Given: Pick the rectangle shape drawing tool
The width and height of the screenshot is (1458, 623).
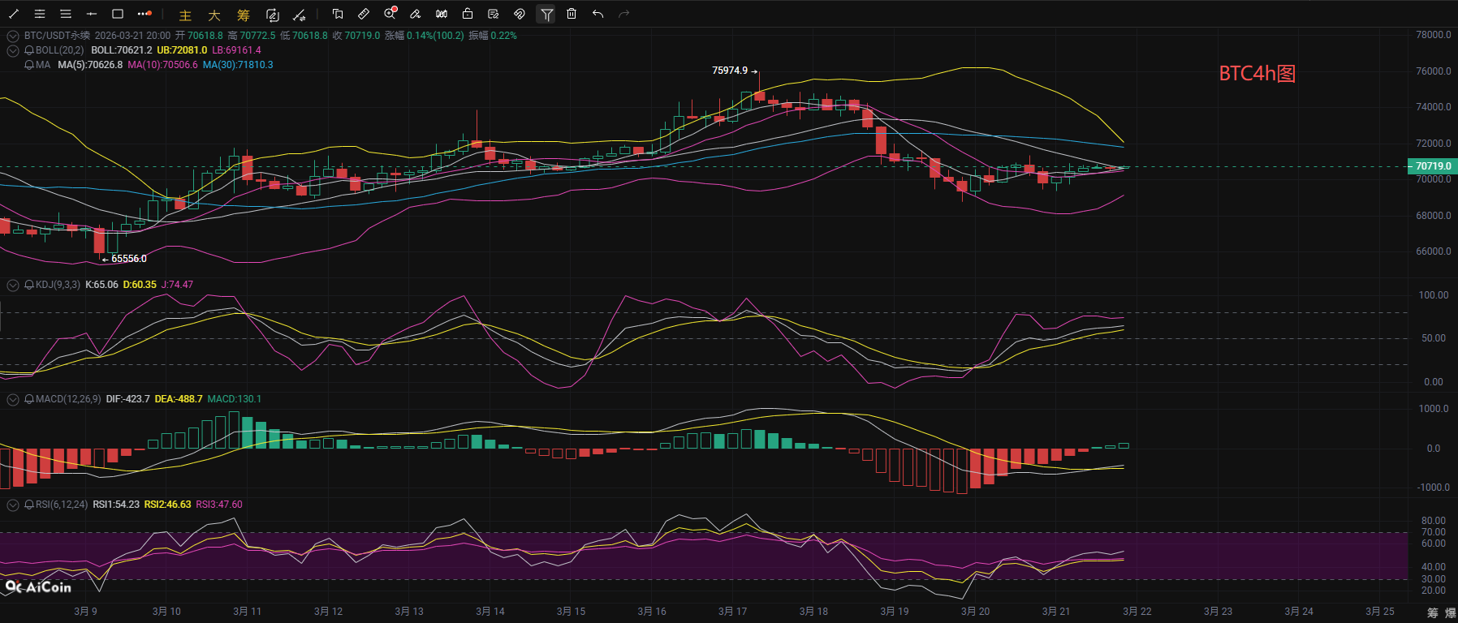Looking at the screenshot, I should [118, 14].
